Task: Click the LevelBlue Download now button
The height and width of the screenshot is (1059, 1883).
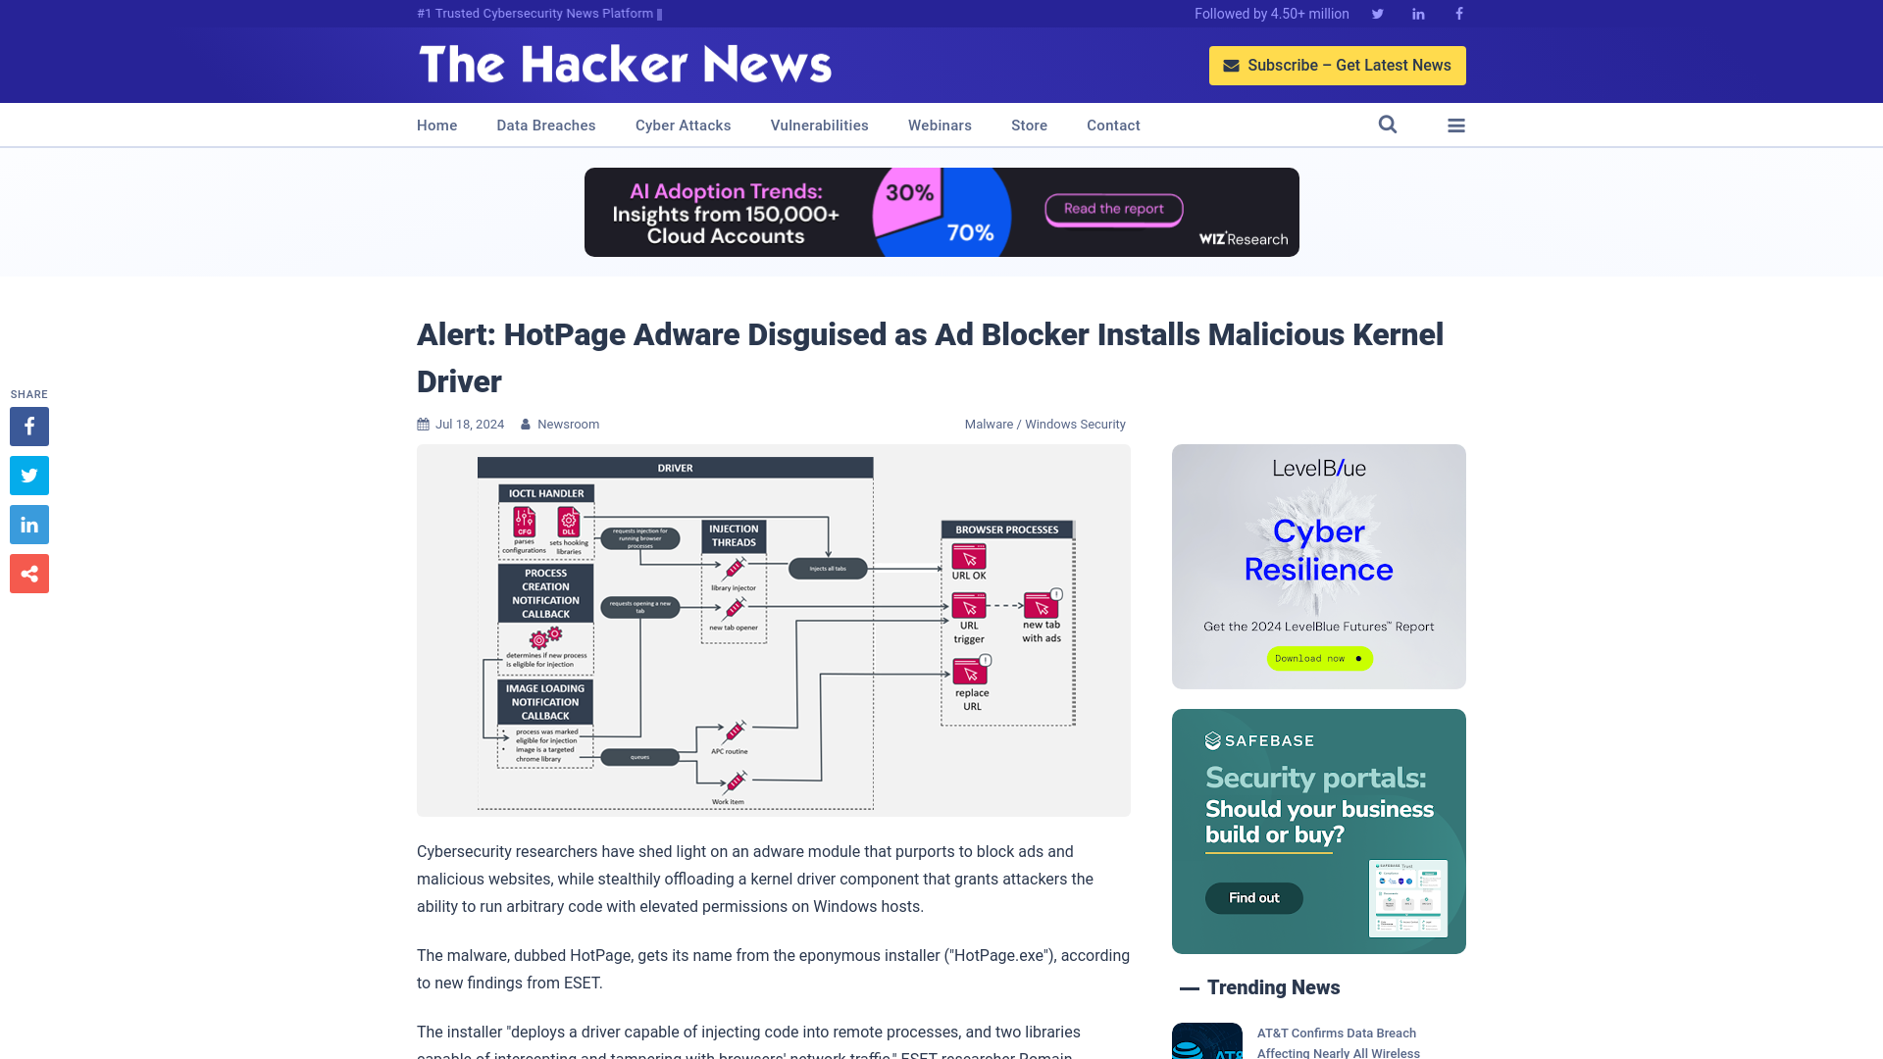Action: [1318, 658]
